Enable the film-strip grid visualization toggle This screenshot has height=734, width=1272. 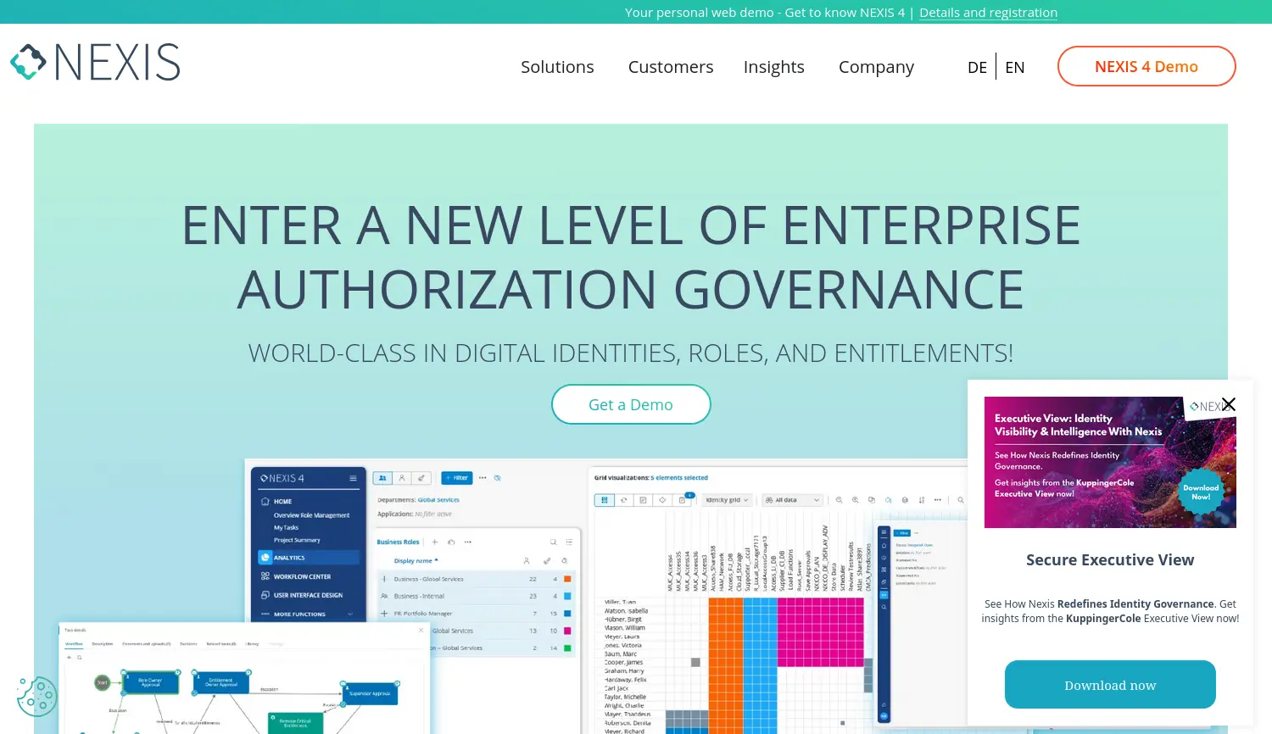pyautogui.click(x=604, y=498)
